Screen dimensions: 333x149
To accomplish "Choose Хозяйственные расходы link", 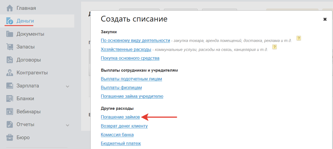I will point(126,49).
